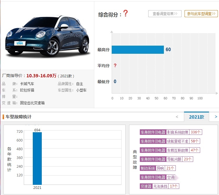Open 导航问题 23个 fault tag

tap(166, 159)
